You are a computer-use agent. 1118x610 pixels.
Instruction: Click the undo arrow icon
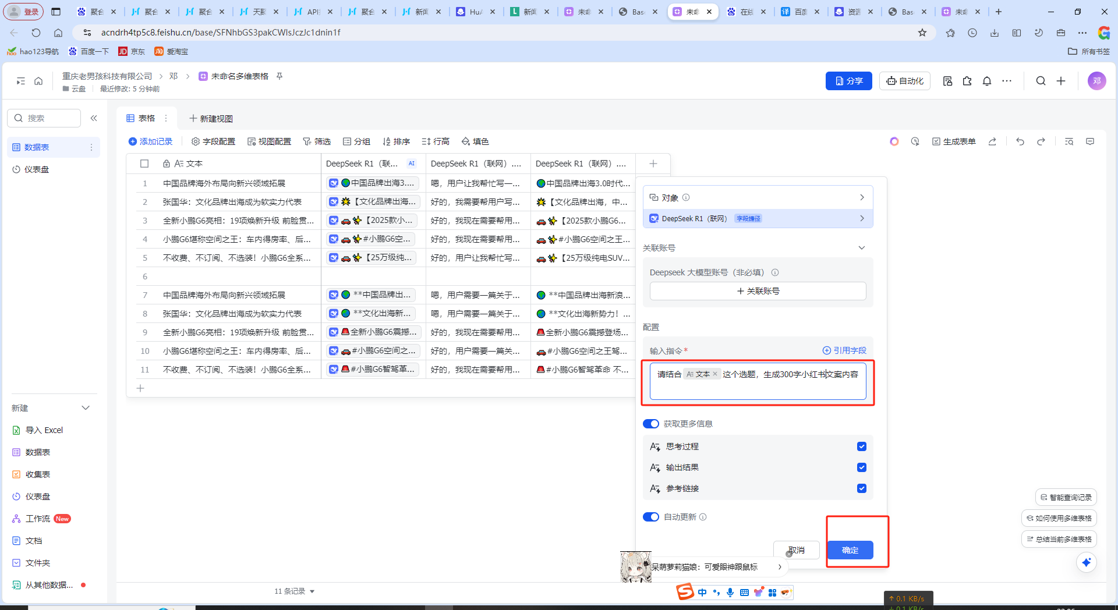coord(1020,141)
